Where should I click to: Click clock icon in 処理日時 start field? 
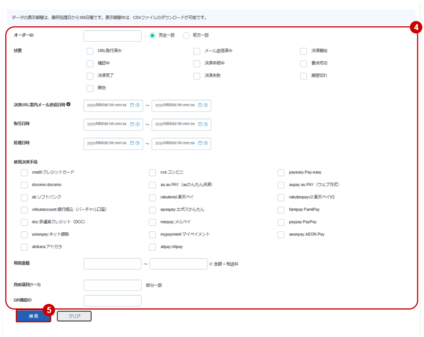point(138,143)
